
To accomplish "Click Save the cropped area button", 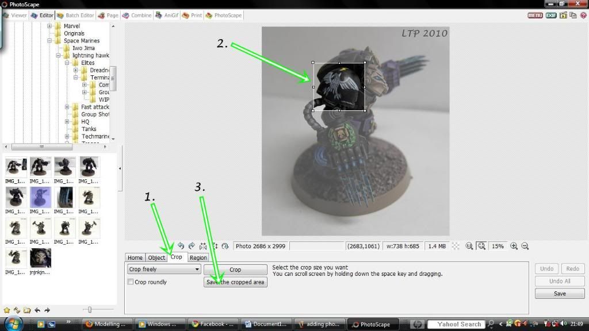I will (x=235, y=282).
